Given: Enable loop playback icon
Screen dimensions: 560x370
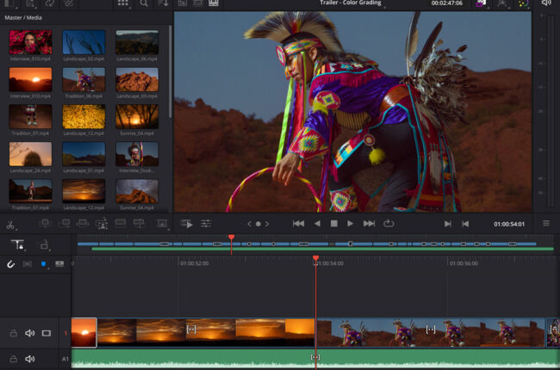Looking at the screenshot, I should tap(389, 224).
